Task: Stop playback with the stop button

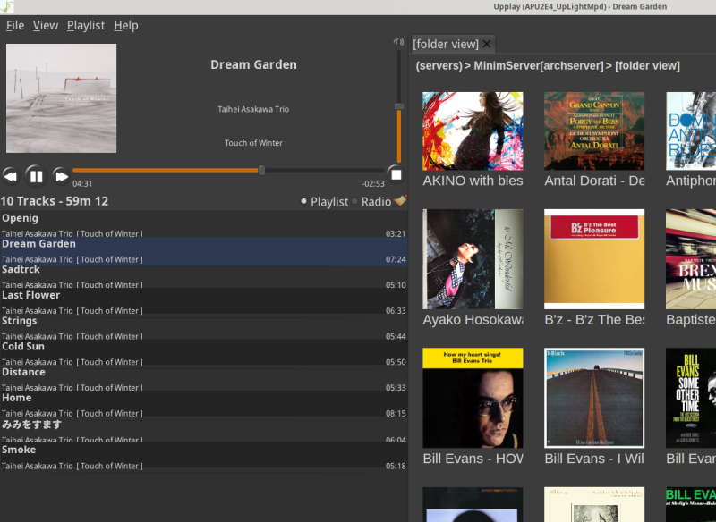Action: coord(396,174)
